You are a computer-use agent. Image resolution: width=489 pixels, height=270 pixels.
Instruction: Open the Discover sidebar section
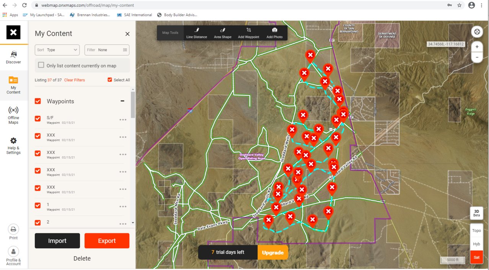tap(13, 57)
